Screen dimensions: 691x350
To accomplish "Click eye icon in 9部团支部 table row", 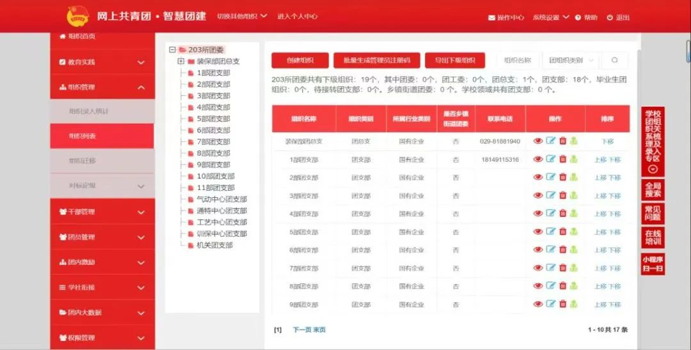I will [537, 304].
